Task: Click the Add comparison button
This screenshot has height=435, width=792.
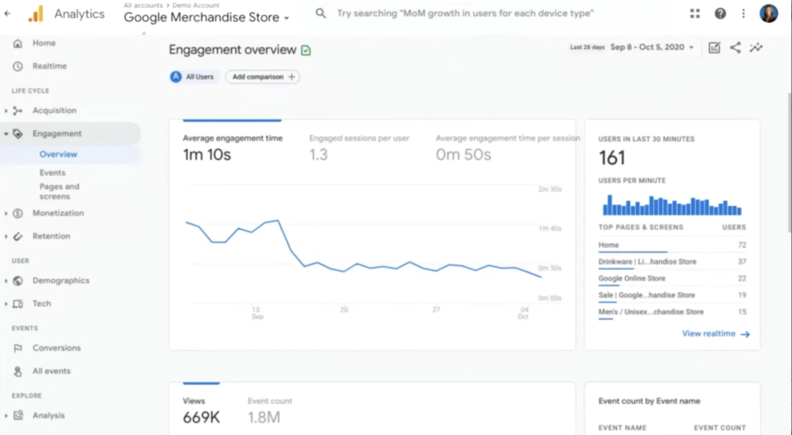Action: [x=263, y=76]
